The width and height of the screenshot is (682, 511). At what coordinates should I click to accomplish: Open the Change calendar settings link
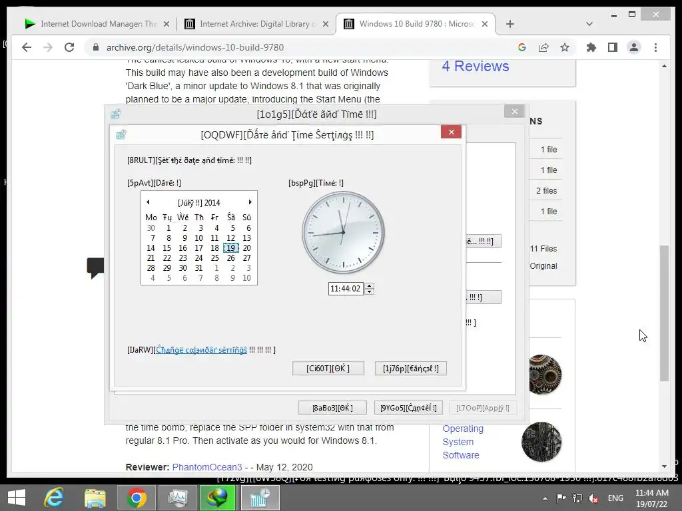201,350
